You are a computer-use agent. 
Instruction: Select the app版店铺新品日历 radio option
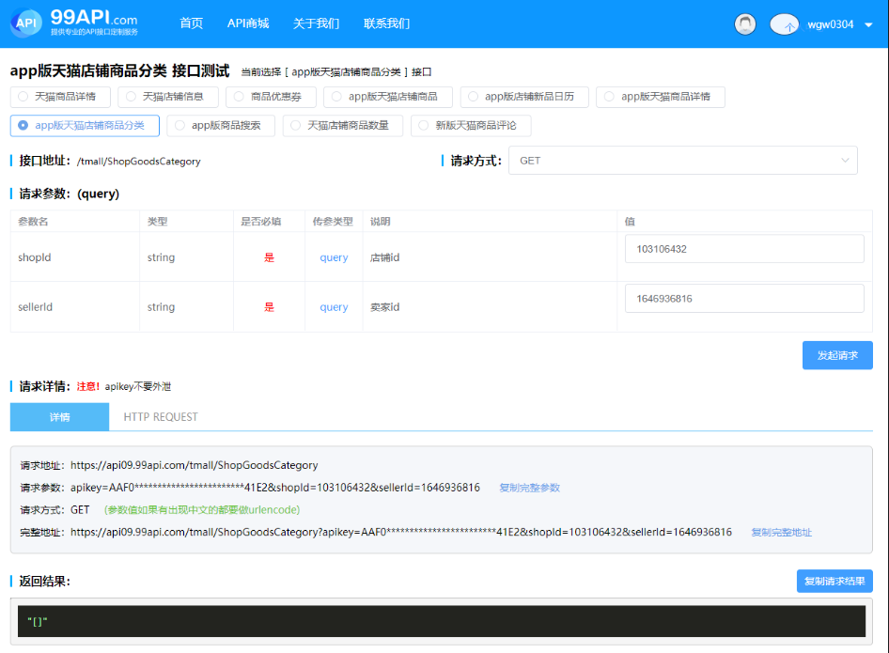tap(524, 97)
